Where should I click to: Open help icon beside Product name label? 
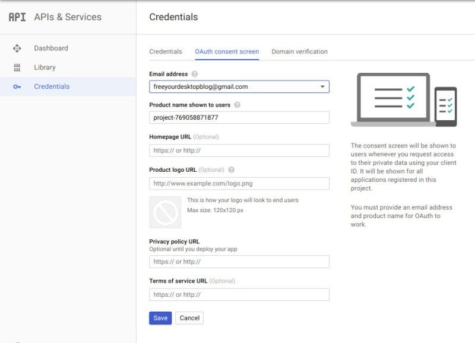(237, 105)
